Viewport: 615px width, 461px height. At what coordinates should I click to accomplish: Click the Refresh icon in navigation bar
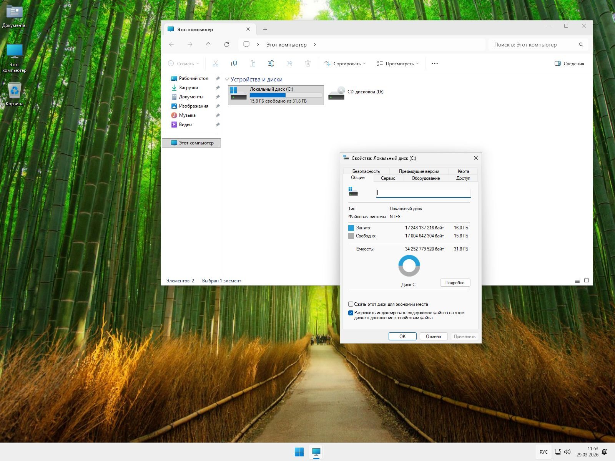[x=227, y=45]
